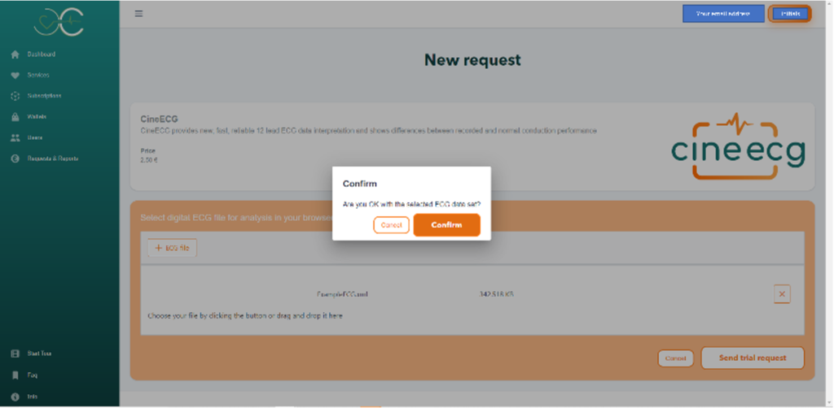
Task: Remove ExampleECG file with X icon
Action: tap(782, 294)
